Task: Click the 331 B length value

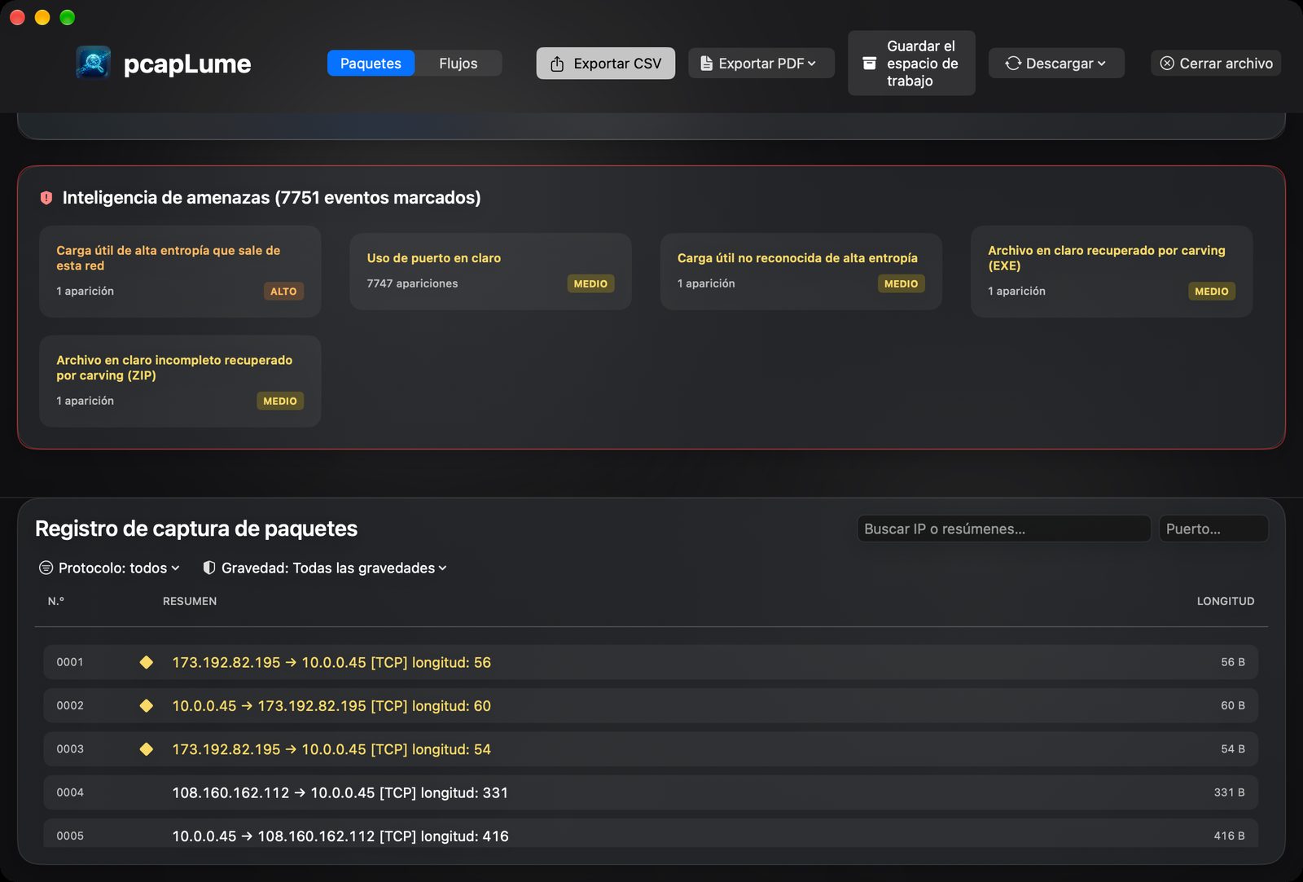Action: (1229, 792)
